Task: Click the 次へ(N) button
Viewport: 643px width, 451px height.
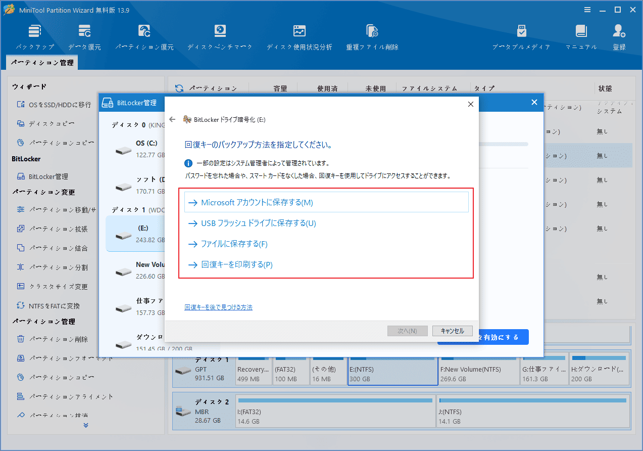Action: tap(407, 331)
